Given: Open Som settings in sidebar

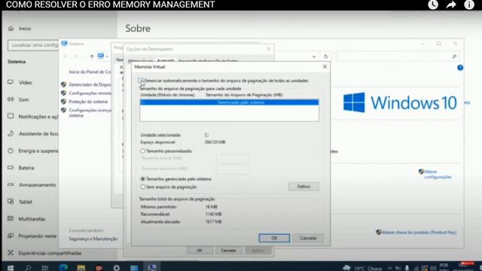Looking at the screenshot, I should click(x=18, y=99).
